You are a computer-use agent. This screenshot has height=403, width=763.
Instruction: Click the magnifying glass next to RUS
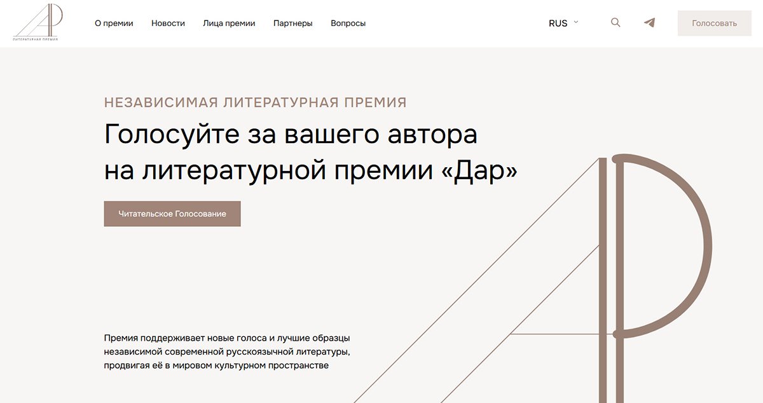(x=615, y=22)
